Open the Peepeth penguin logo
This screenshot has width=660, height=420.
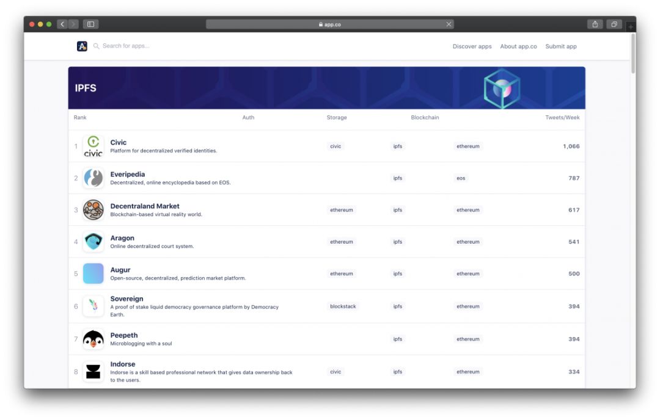(x=93, y=339)
